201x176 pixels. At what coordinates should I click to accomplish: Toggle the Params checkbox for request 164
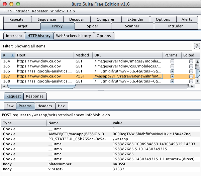[172, 61]
